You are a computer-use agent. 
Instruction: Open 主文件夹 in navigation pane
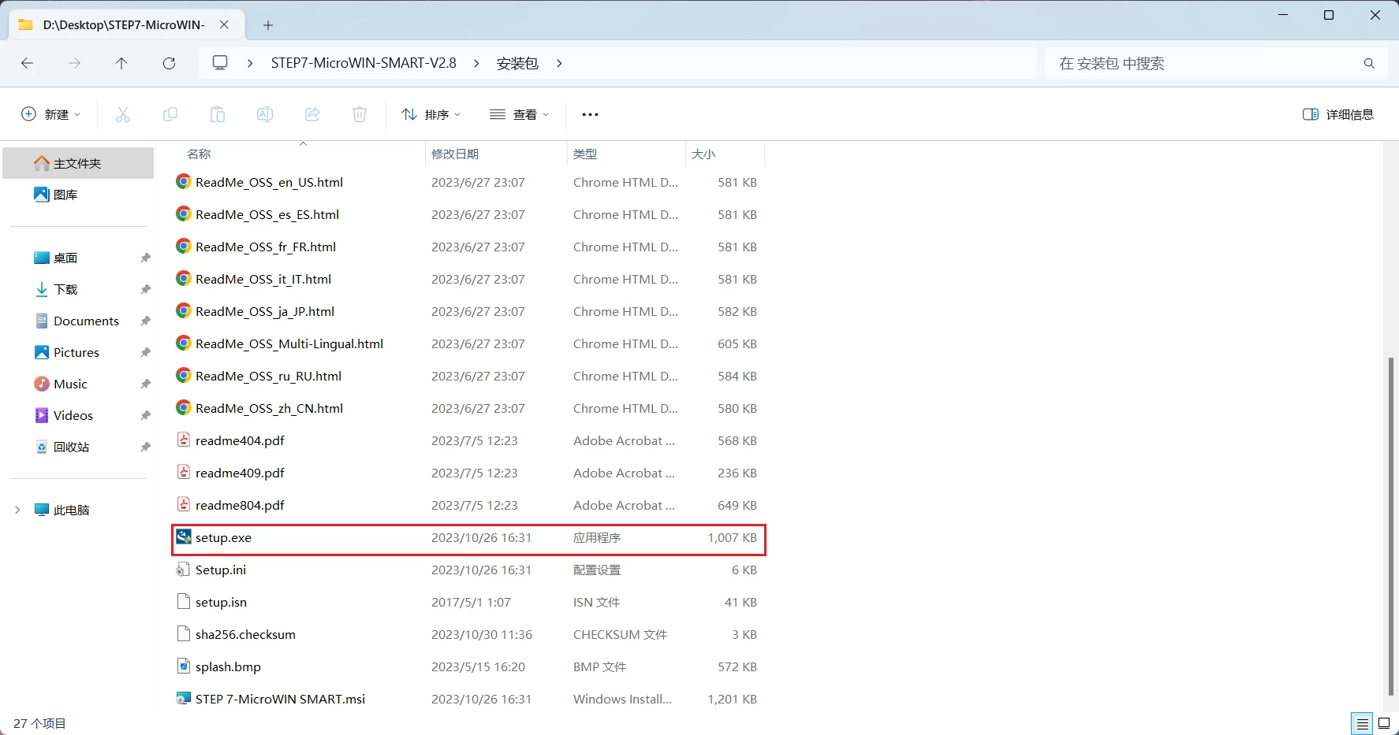click(78, 163)
